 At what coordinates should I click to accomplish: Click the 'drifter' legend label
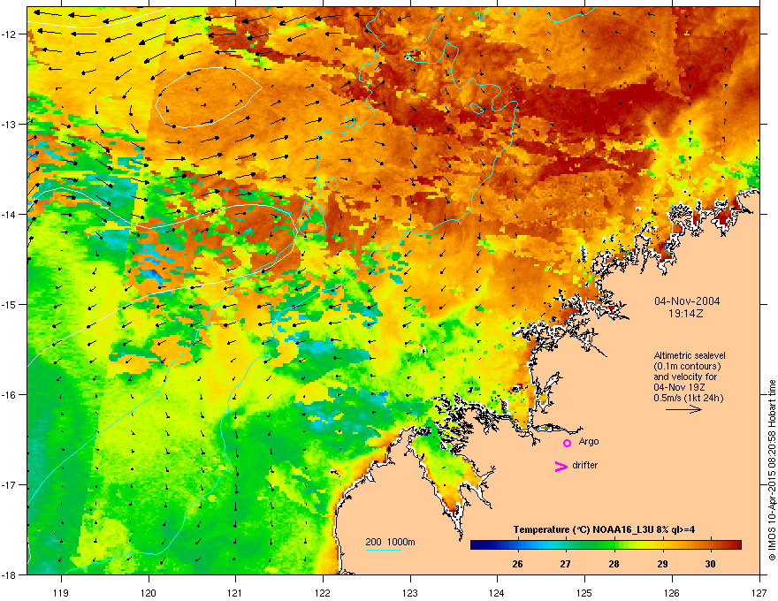point(585,465)
